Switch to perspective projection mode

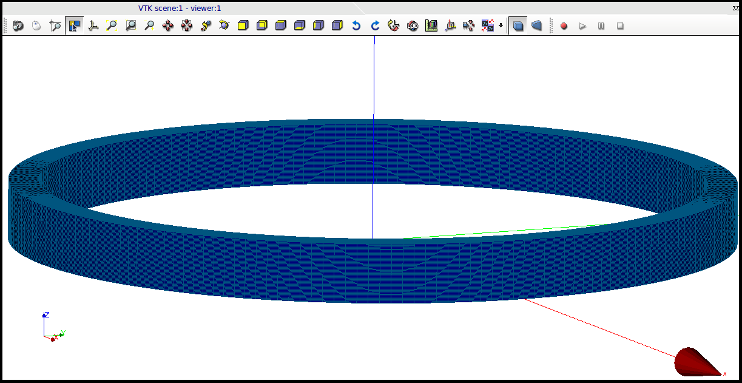point(537,26)
